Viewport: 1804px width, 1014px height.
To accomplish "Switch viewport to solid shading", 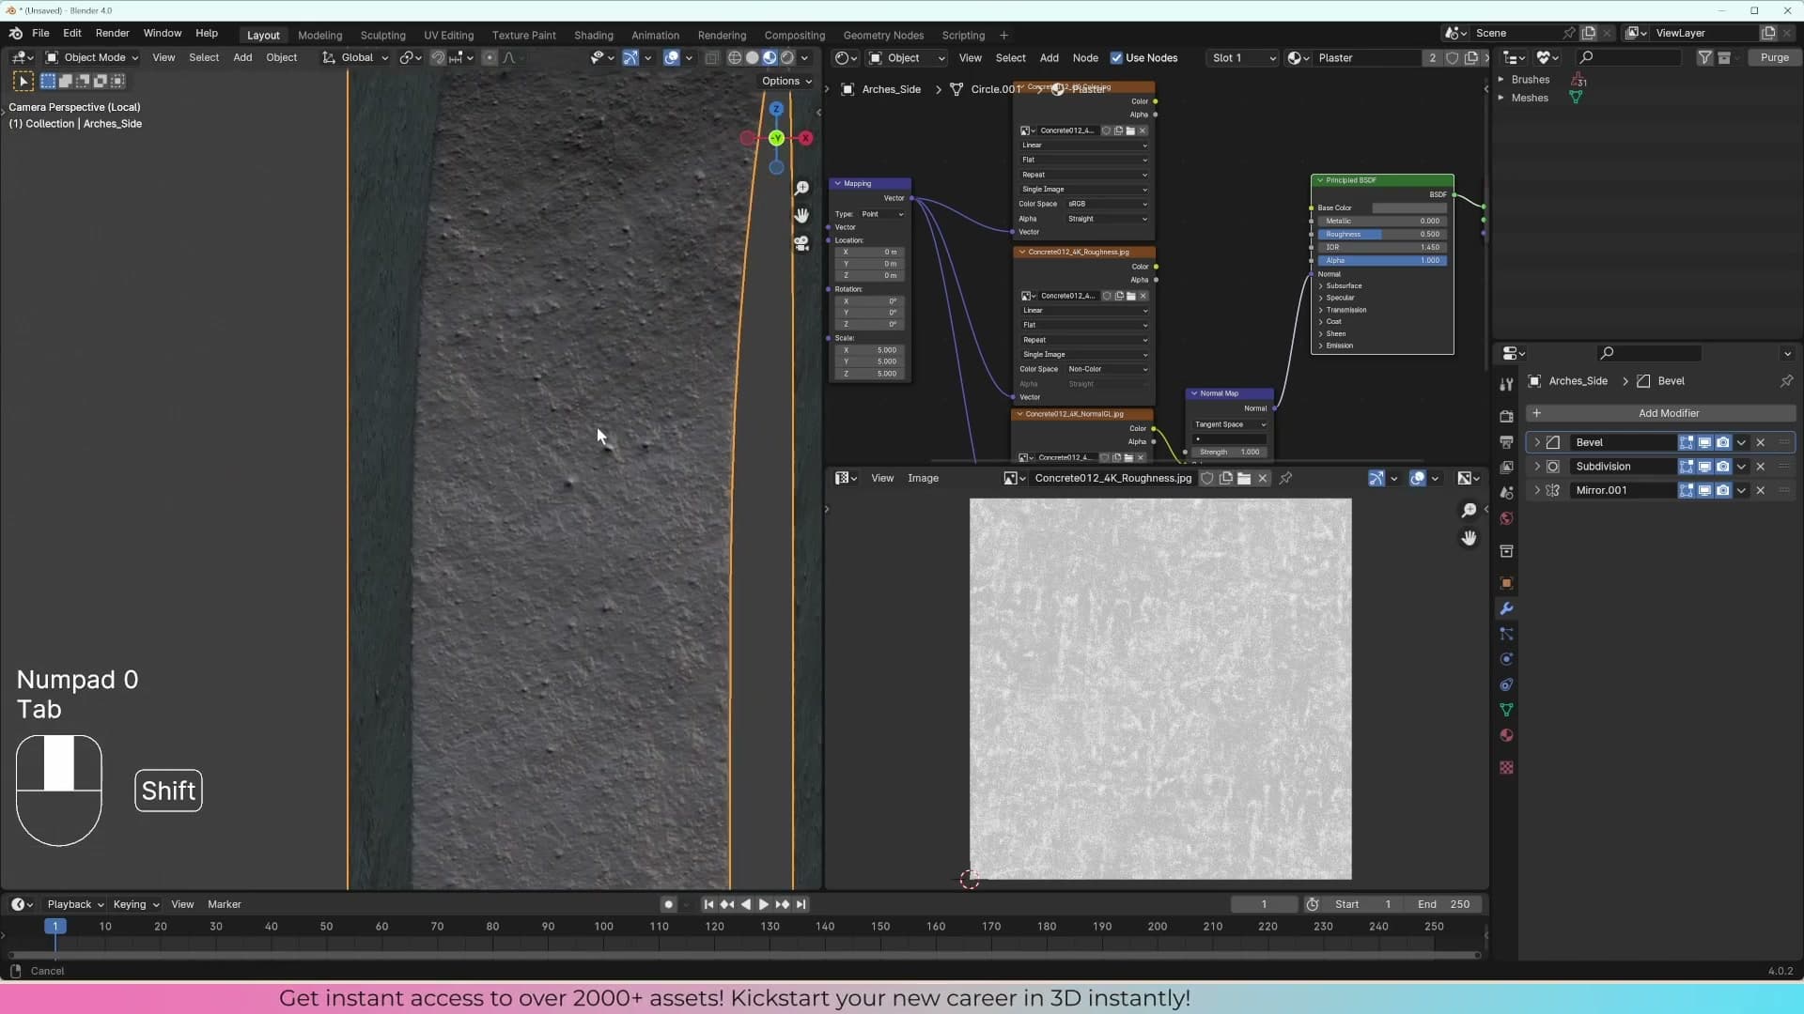I will click(752, 58).
